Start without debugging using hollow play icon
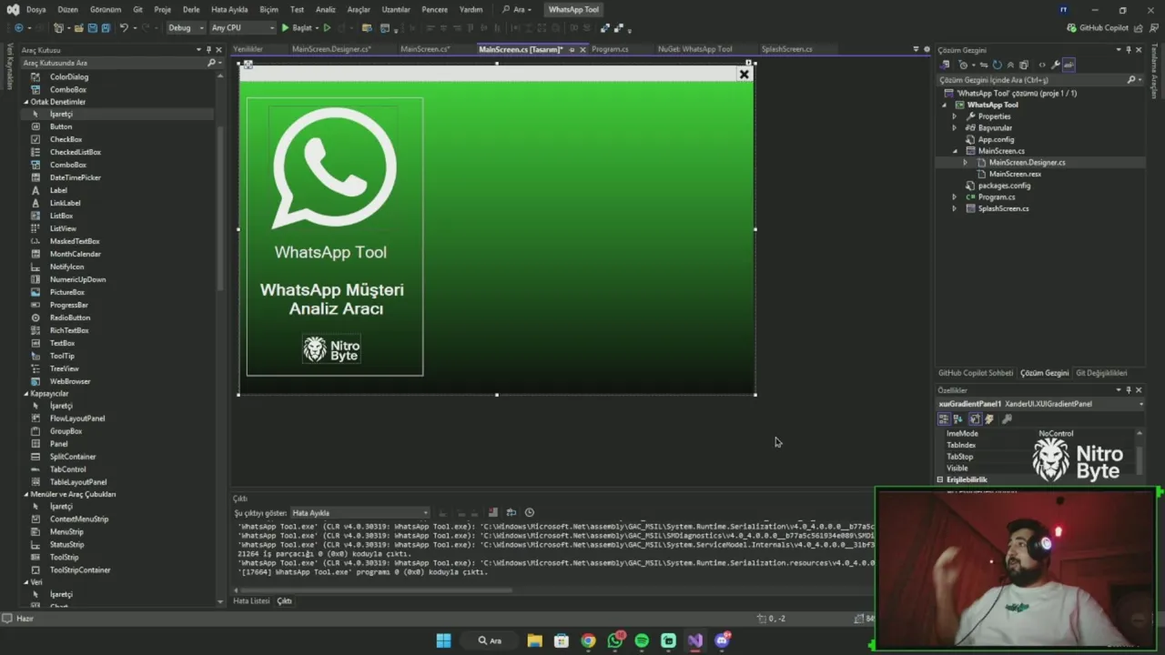Viewport: 1165px width, 655px height. (x=327, y=28)
